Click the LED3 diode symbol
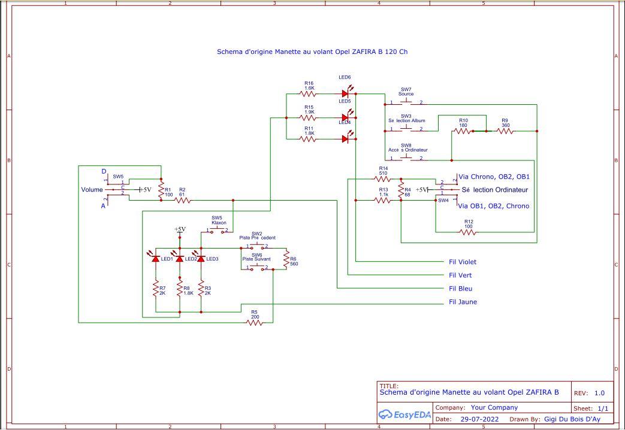The image size is (625, 430). coord(201,258)
